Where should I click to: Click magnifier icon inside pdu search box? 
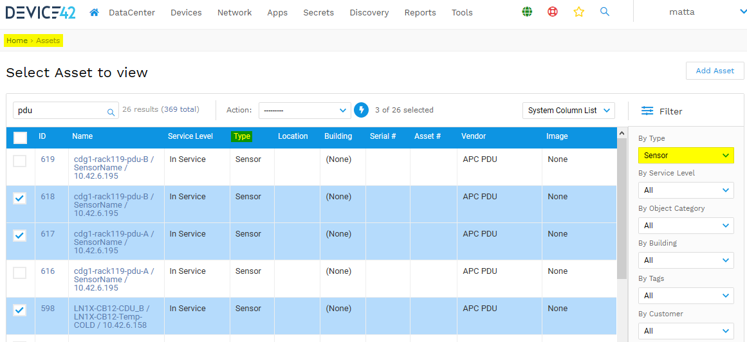tap(111, 112)
